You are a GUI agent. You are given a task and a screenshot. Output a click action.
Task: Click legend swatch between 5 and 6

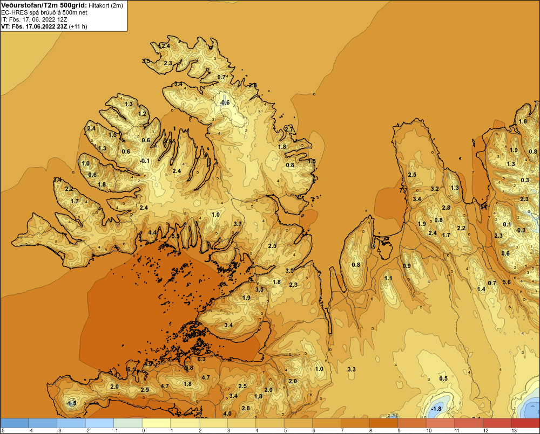coord(298,423)
